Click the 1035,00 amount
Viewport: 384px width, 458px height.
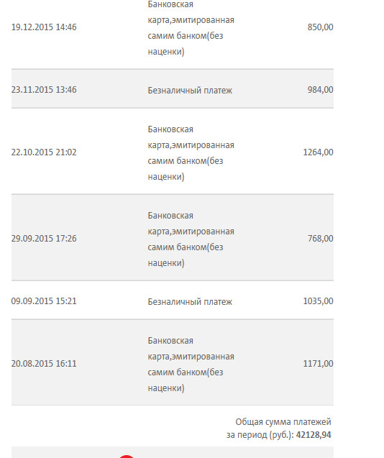pyautogui.click(x=319, y=301)
